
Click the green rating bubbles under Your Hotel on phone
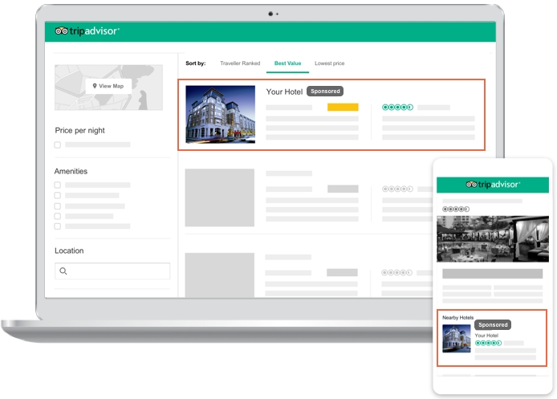pyautogui.click(x=487, y=343)
